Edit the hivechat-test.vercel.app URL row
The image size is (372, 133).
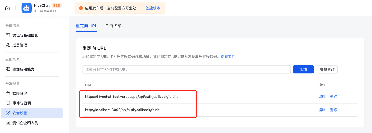click(x=322, y=97)
